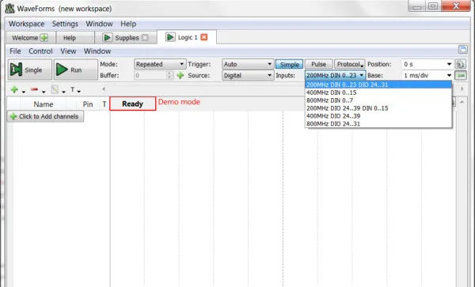Click the Demo mode label
The image size is (475, 287).
179,102
